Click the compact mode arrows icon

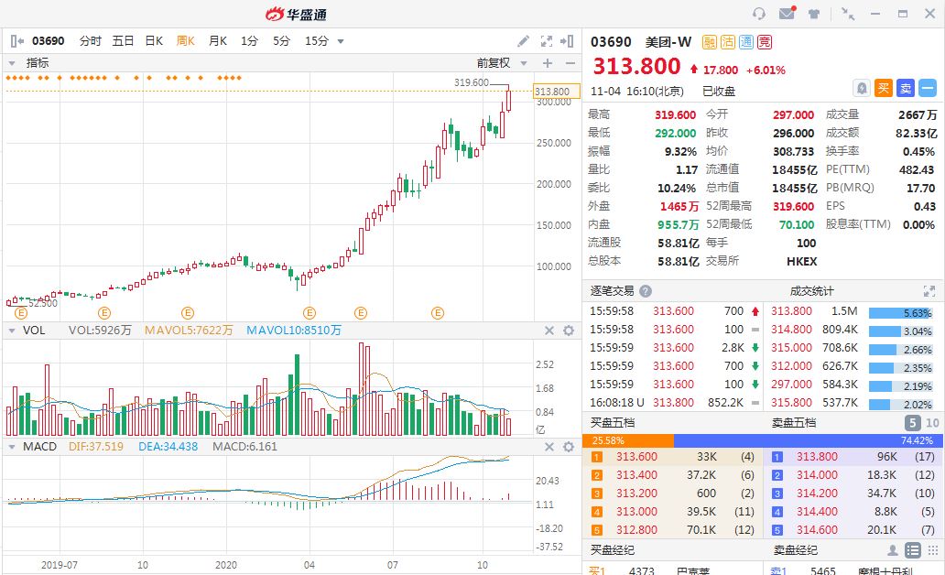click(848, 13)
